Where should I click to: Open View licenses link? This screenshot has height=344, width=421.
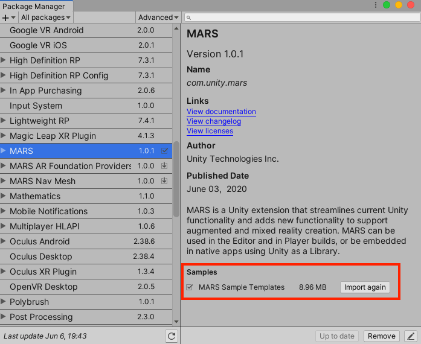point(210,131)
